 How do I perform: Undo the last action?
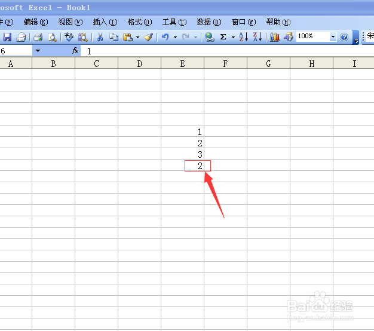pyautogui.click(x=165, y=37)
